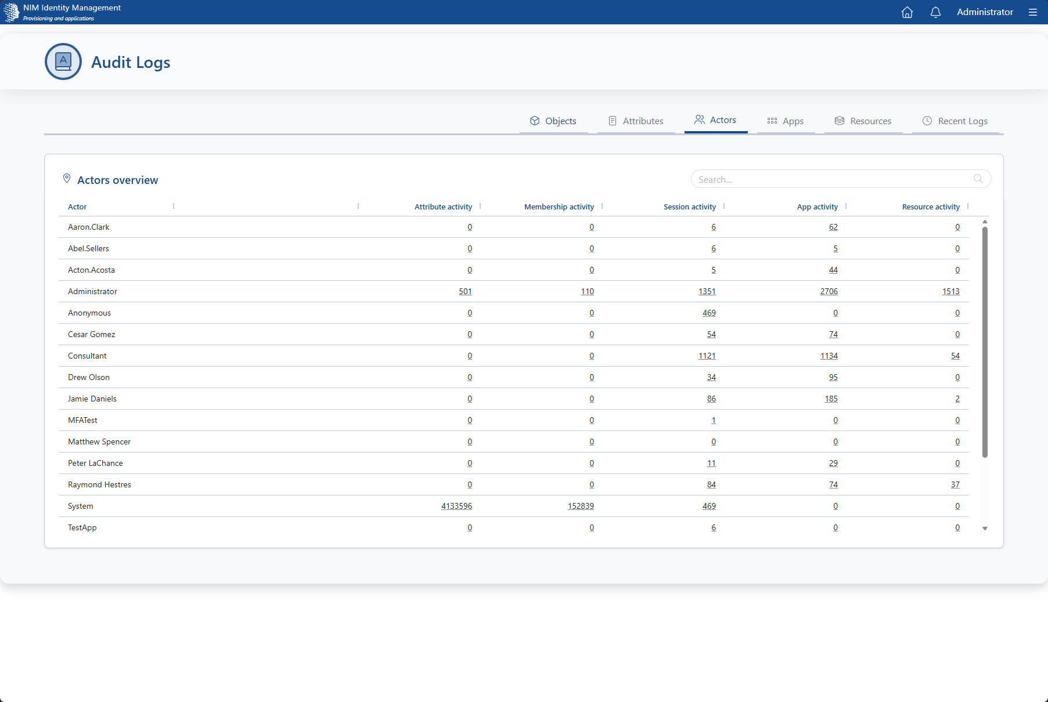Open Raymond Hestres resource activity 37

[x=955, y=484]
